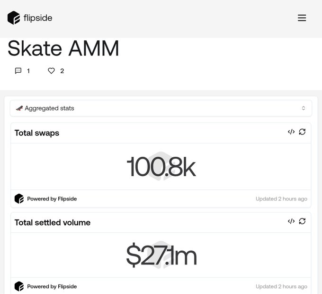Click the skateboard emoji in the selector
Image resolution: width=322 pixels, height=294 pixels.
(x=19, y=108)
